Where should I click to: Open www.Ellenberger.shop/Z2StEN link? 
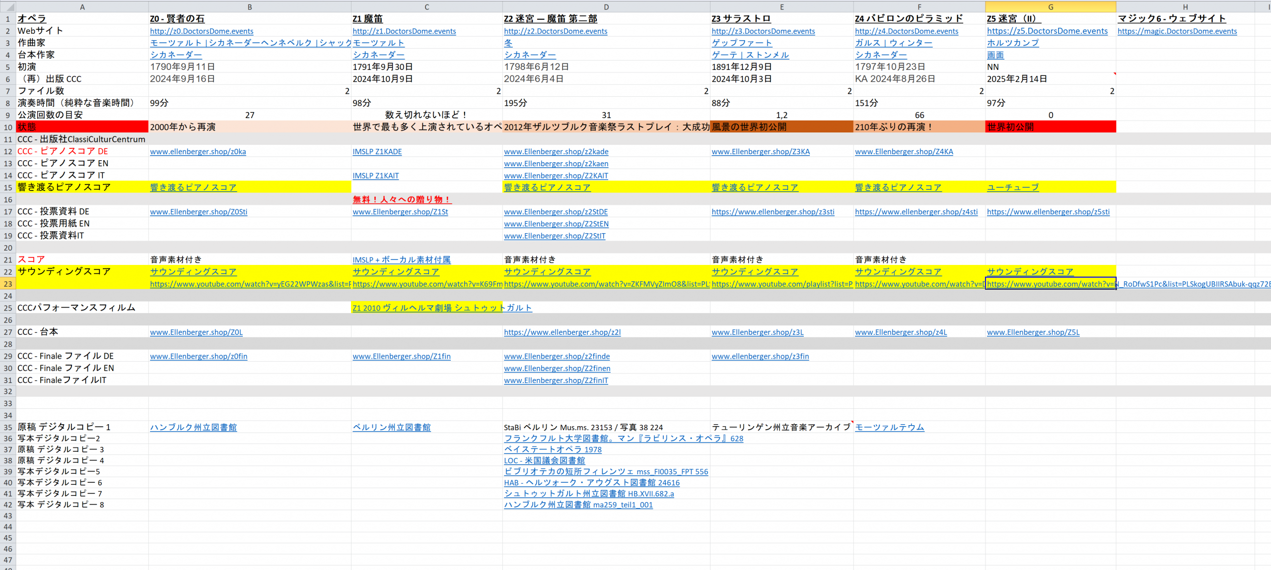pos(557,224)
